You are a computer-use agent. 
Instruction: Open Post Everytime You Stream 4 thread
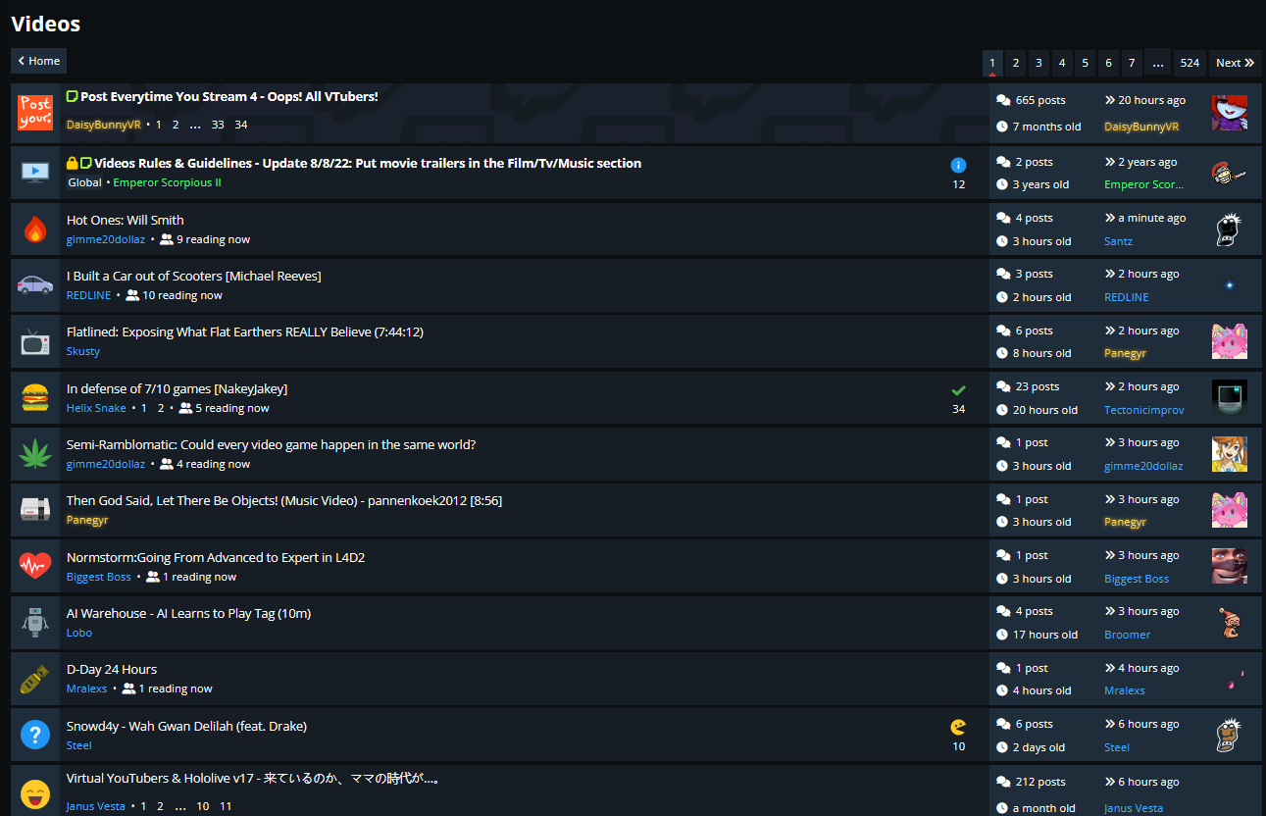point(229,96)
